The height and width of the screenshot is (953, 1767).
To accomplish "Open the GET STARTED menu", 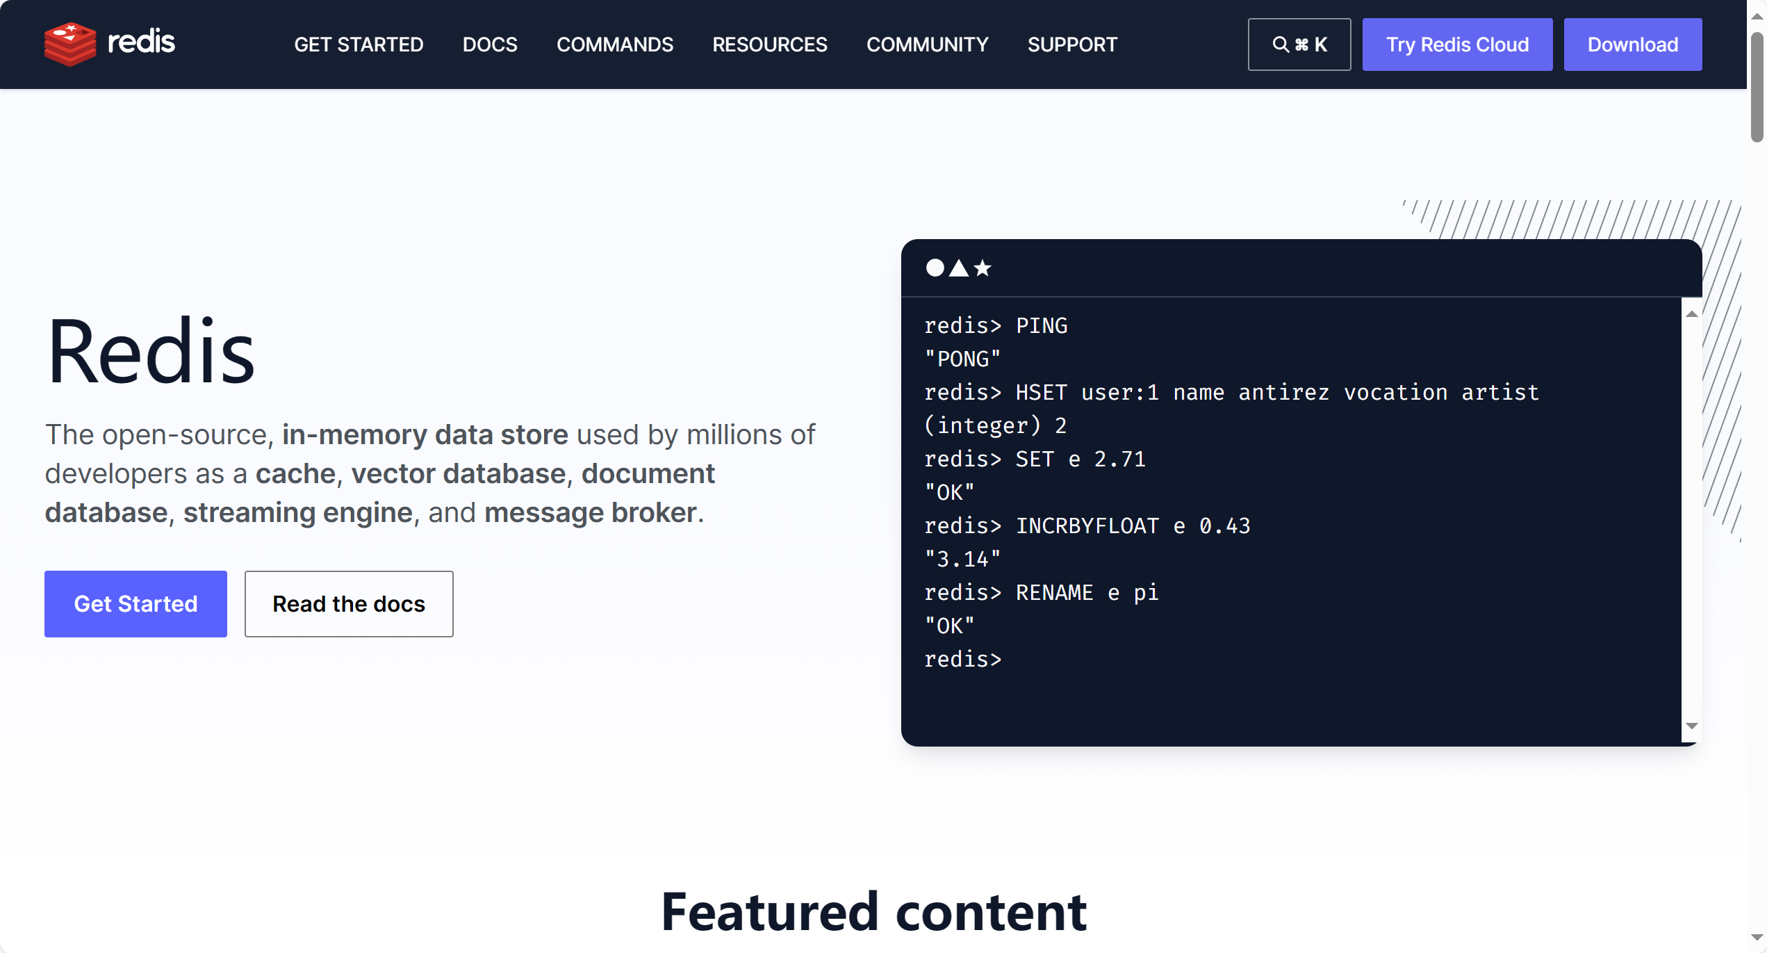I will pyautogui.click(x=359, y=44).
